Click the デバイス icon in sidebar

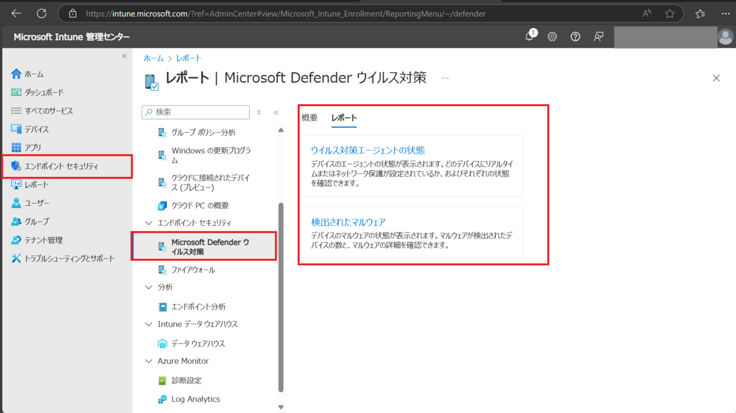point(17,129)
